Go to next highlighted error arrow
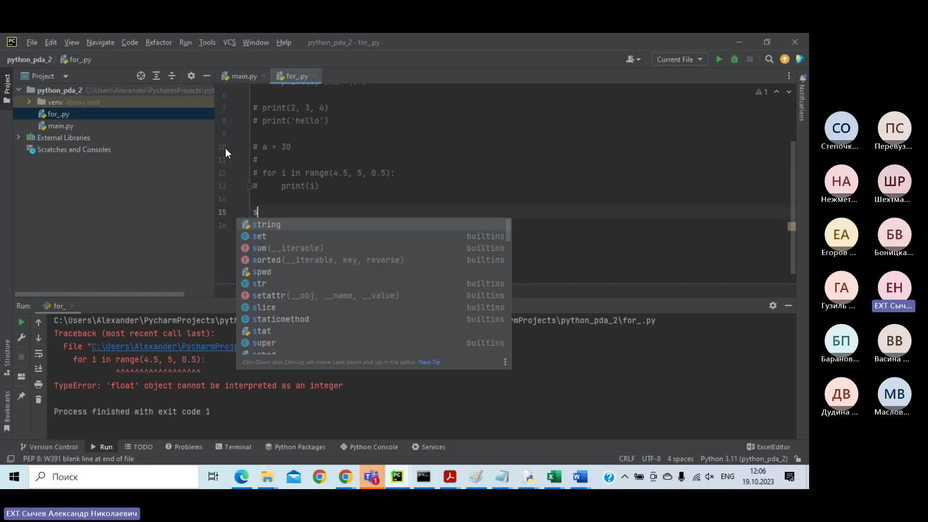928x522 pixels. click(789, 91)
